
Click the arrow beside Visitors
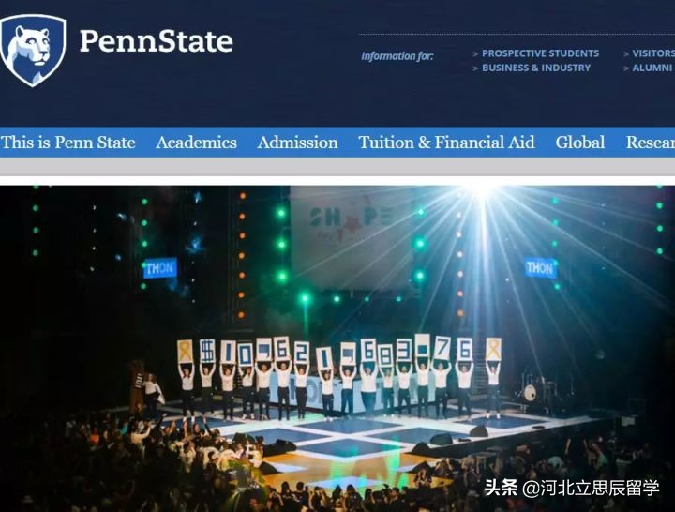(x=626, y=53)
